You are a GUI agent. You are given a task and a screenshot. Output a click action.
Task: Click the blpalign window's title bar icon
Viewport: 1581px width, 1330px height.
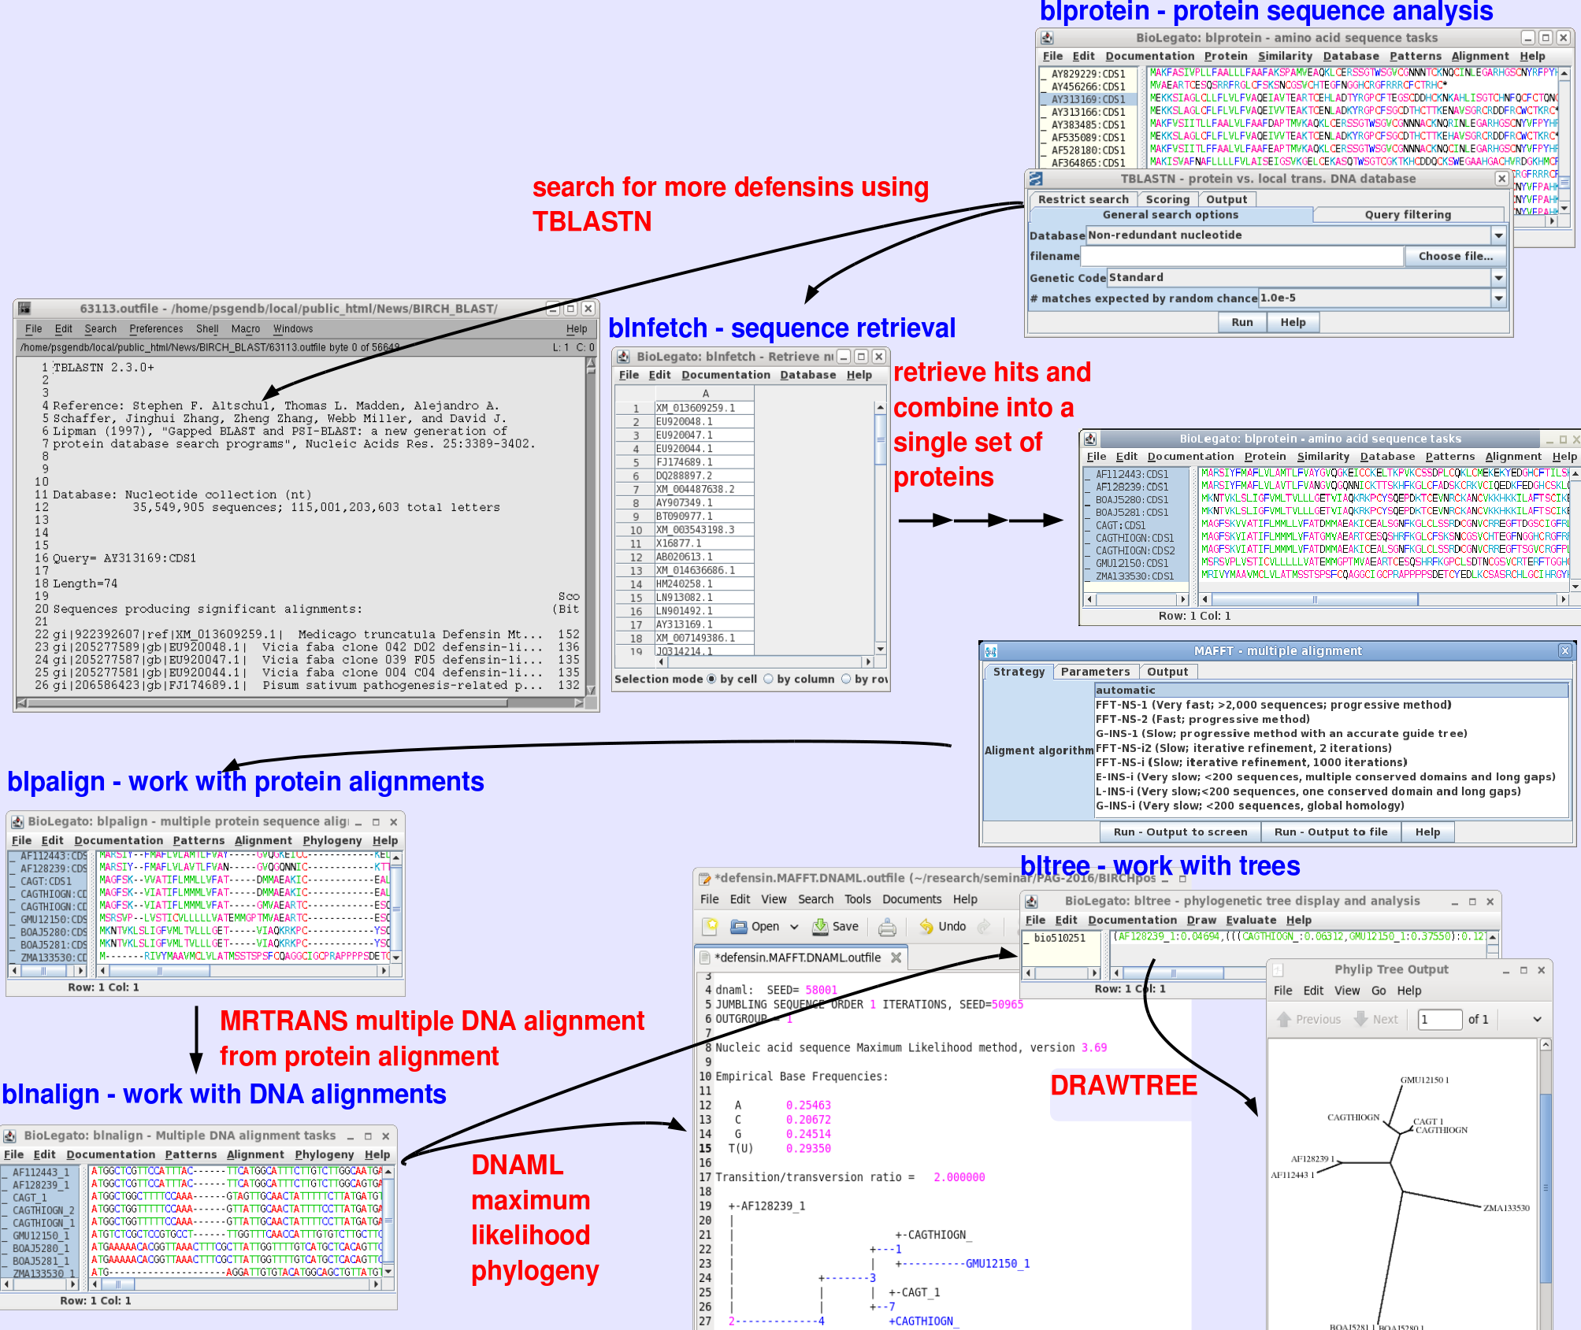click(x=17, y=821)
